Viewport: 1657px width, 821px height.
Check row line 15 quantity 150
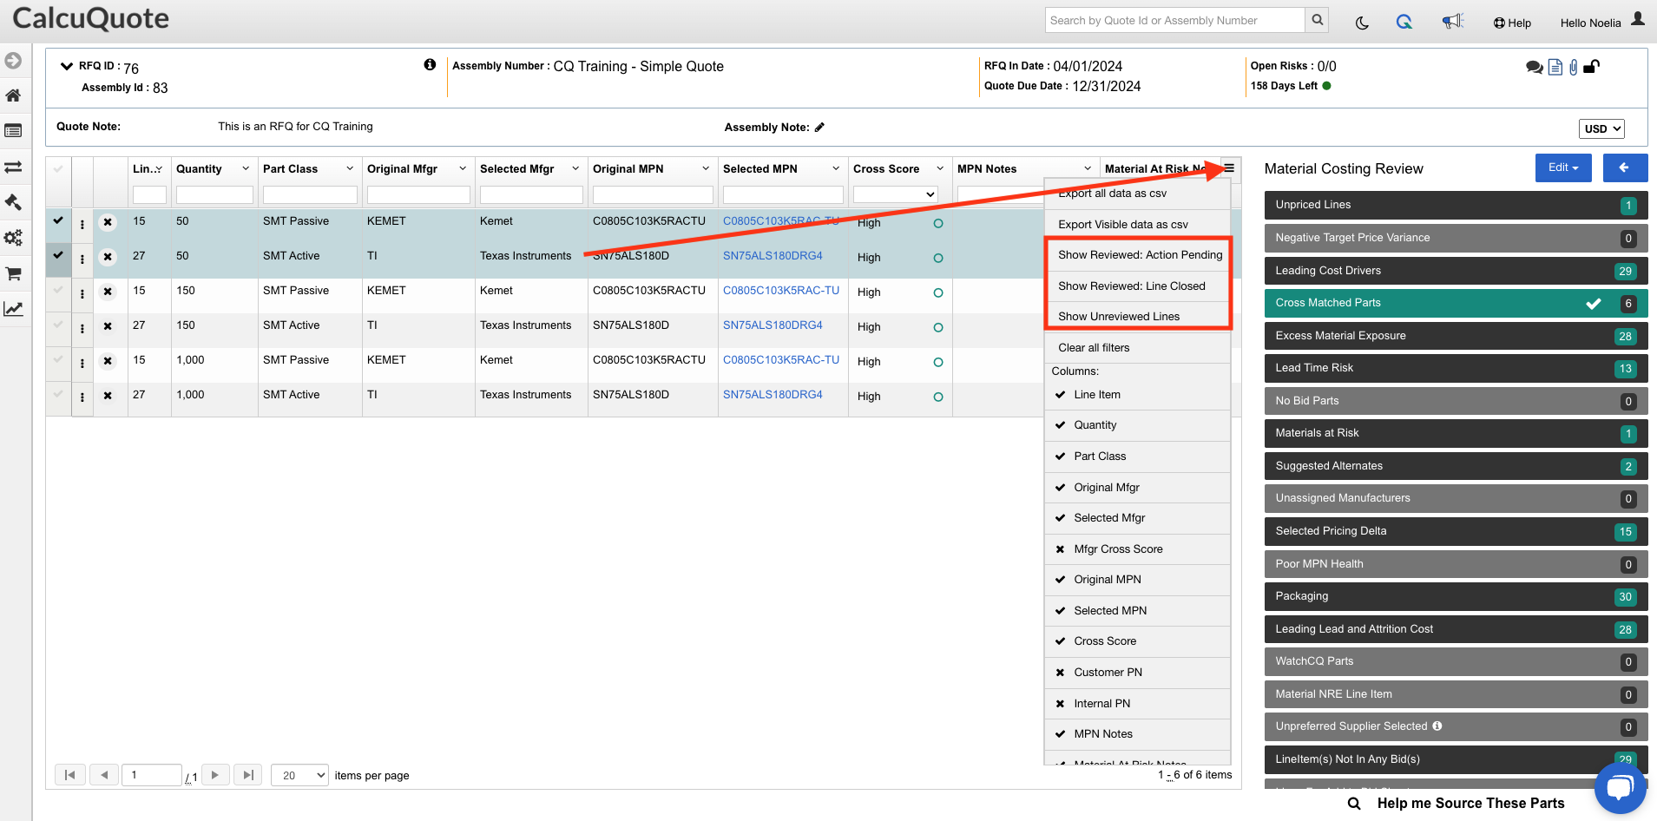pyautogui.click(x=58, y=290)
